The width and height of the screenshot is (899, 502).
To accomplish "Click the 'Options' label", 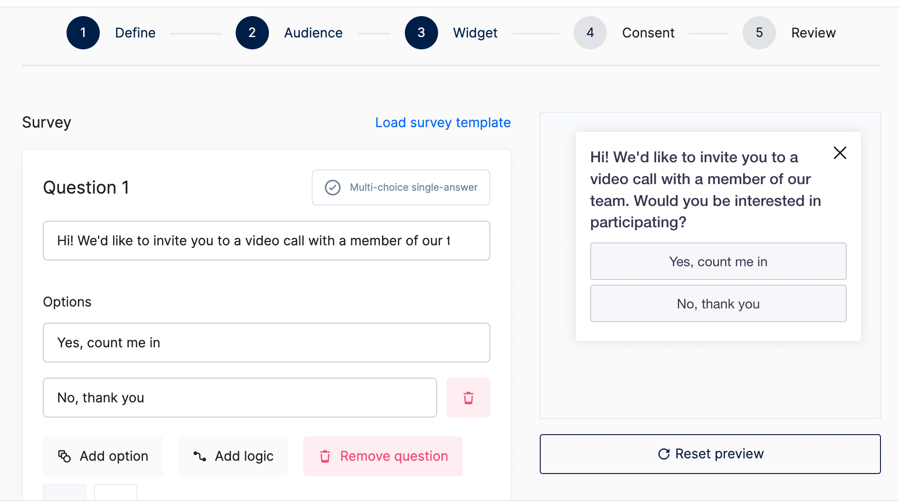I will pyautogui.click(x=67, y=302).
